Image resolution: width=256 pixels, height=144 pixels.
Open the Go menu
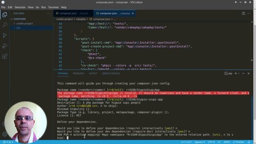(37, 7)
